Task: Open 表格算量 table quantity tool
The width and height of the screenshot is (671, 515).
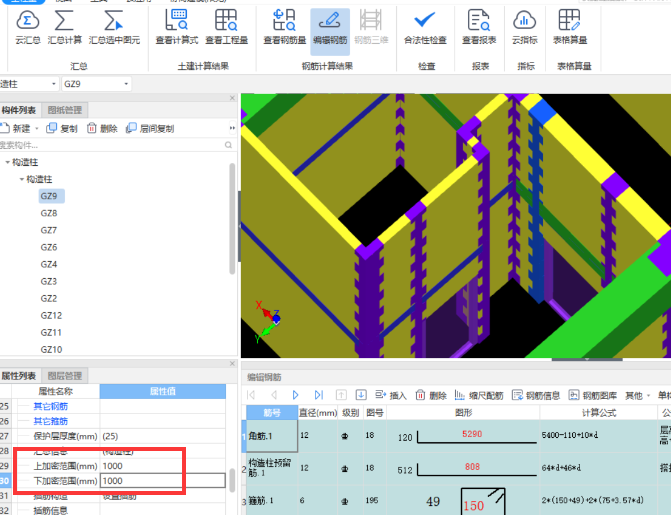Action: (x=569, y=28)
